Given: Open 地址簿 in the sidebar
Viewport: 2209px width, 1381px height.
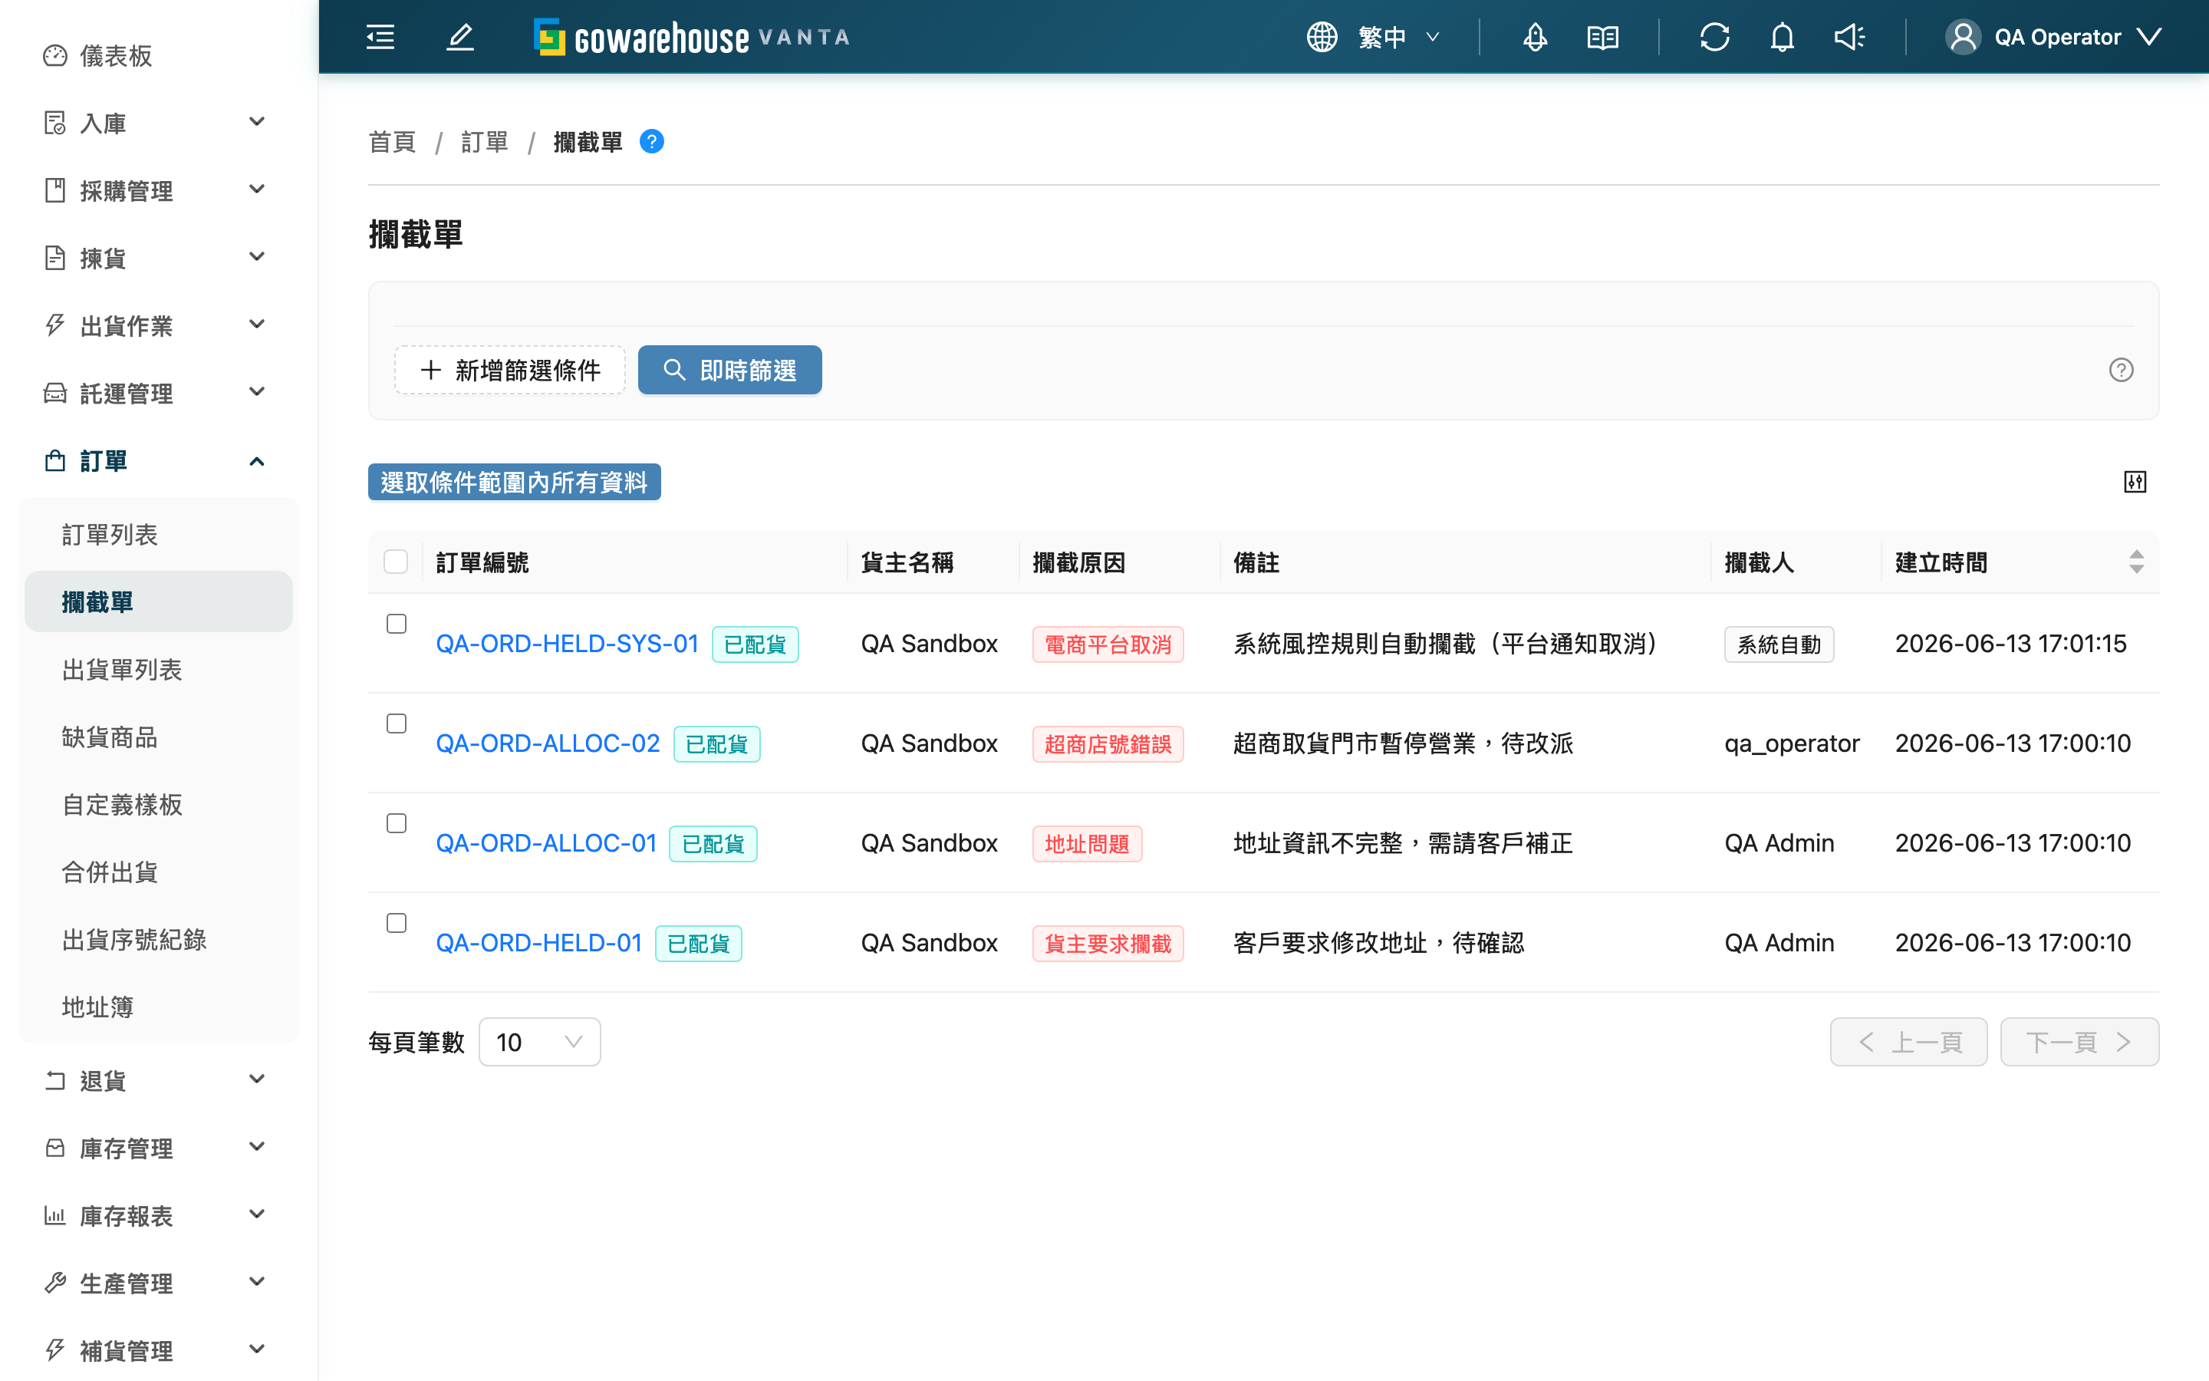Looking at the screenshot, I should 159,1007.
